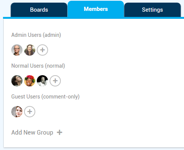This screenshot has width=184, height=150.
Task: Open the flower crown woman avatar
Action: [x=30, y=81]
